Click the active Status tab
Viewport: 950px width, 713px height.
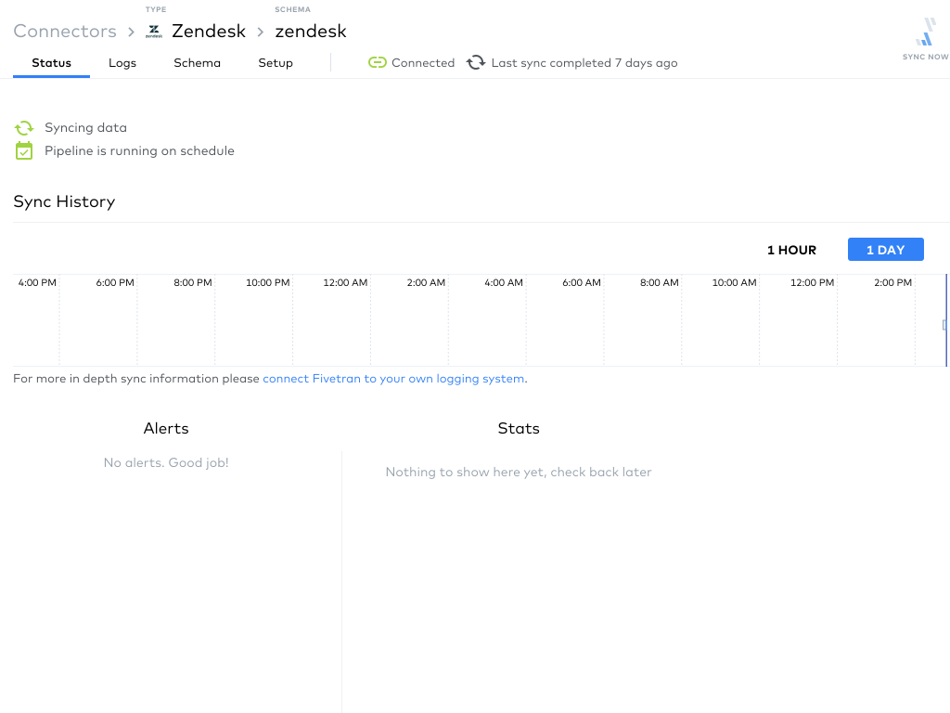51,62
